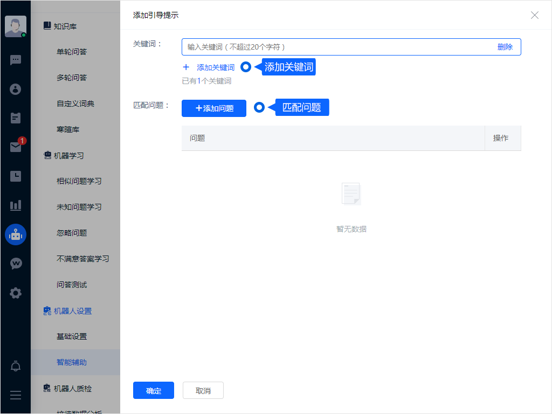
Task: Open the settings gear icon
Action: [16, 293]
